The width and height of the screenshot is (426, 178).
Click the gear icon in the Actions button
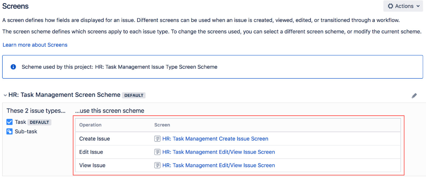pos(391,6)
